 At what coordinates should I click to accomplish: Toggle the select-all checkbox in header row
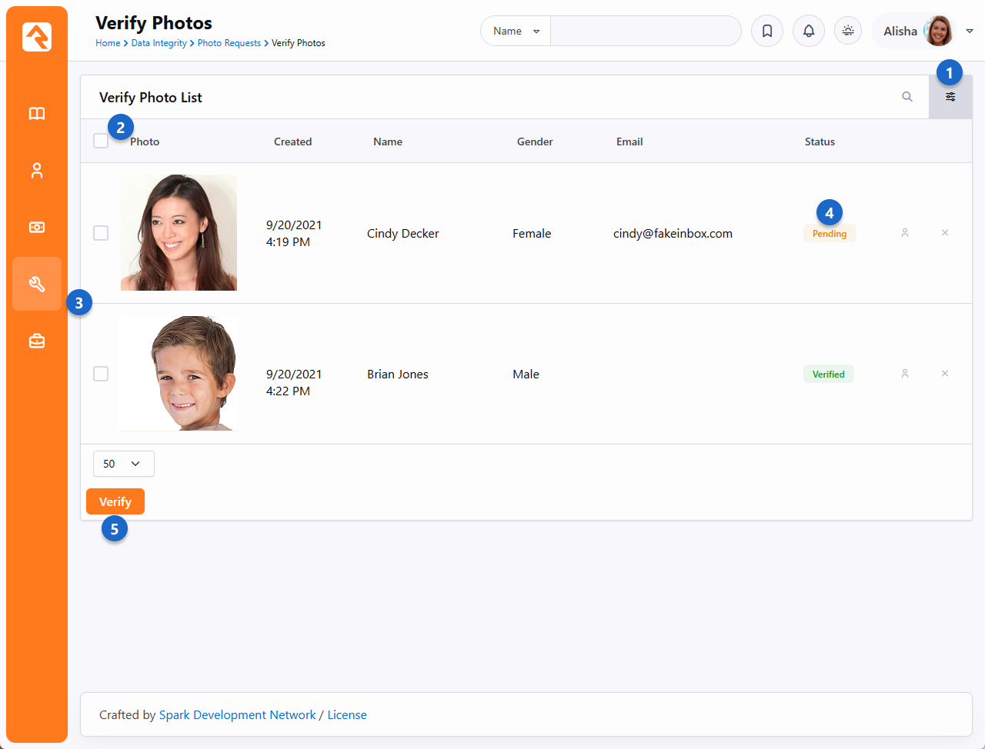pos(101,141)
